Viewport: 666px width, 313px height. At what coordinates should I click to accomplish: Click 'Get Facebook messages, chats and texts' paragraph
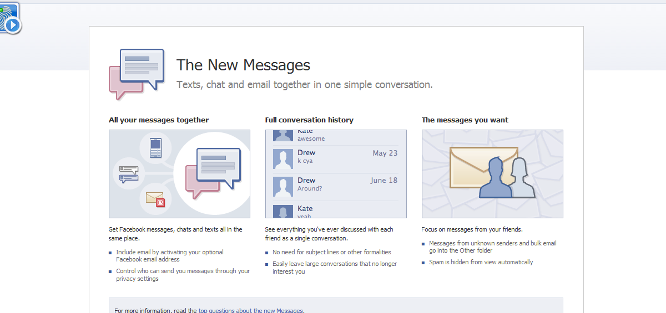coord(175,234)
